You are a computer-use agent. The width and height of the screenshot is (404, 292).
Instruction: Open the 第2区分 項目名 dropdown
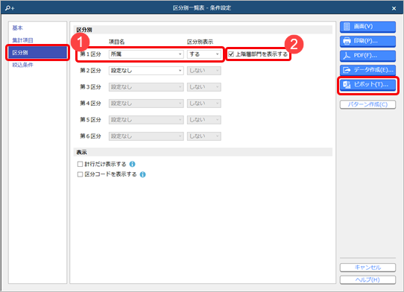tap(146, 71)
